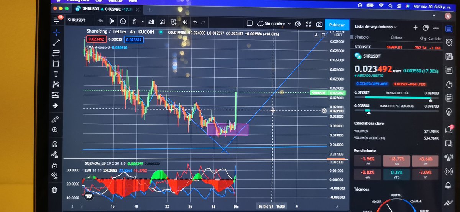Activate the zoom in tool

click(x=55, y=130)
